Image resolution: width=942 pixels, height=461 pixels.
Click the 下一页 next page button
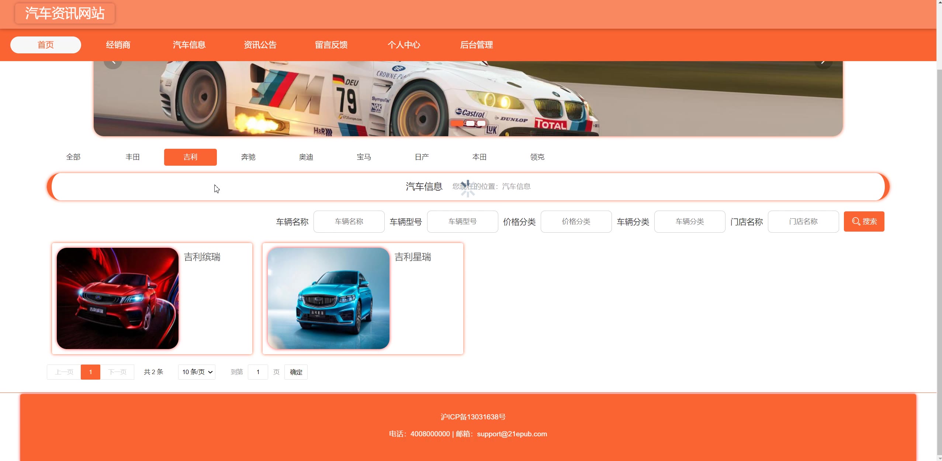(117, 372)
